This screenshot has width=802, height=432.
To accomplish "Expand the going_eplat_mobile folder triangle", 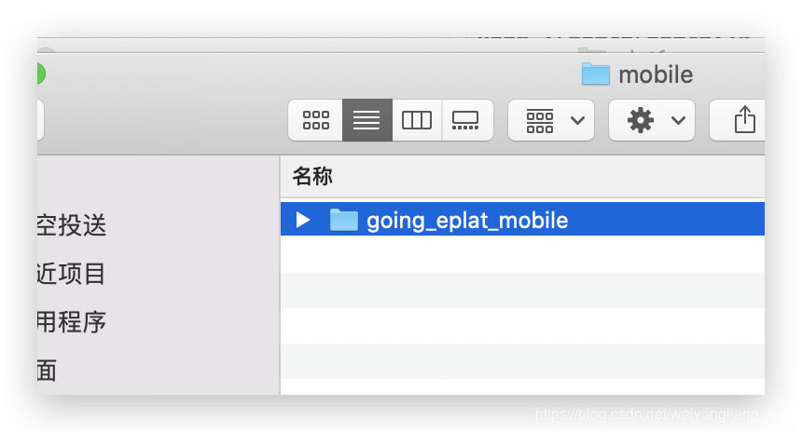I will pyautogui.click(x=303, y=220).
